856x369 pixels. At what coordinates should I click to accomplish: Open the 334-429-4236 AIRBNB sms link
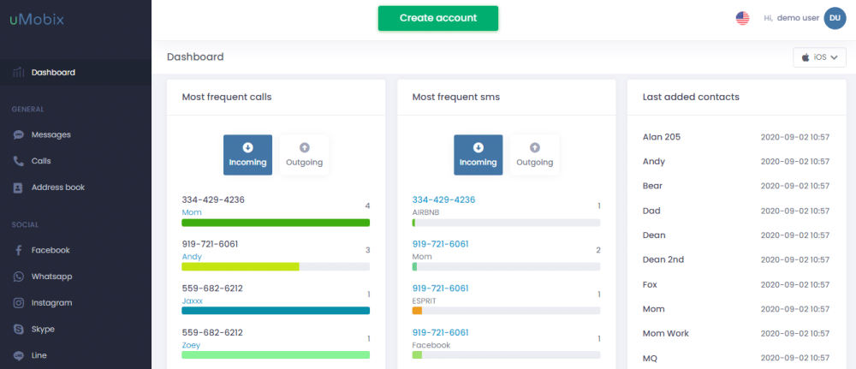pos(443,199)
